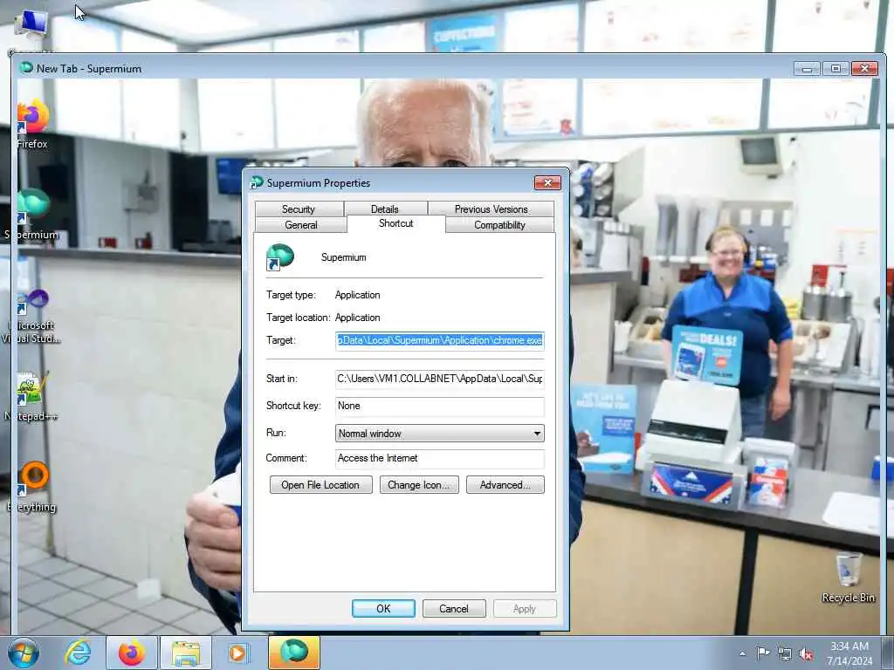
Task: Select the Shortcut tab
Action: 395,223
